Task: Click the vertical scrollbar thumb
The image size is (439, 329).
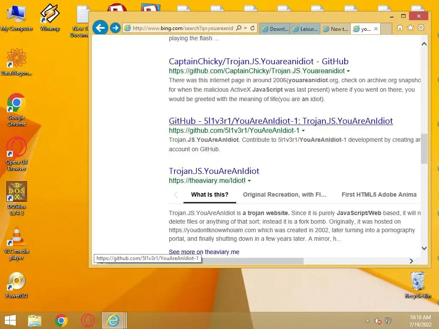Action: tap(424, 149)
